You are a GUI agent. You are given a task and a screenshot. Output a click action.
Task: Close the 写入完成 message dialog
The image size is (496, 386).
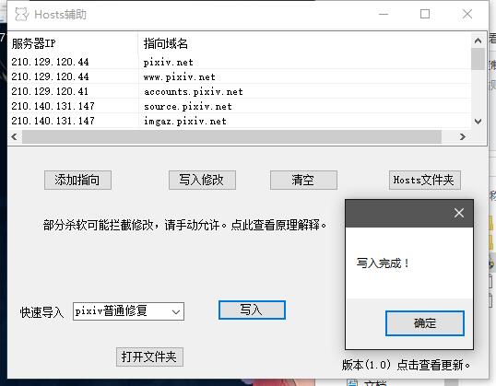point(459,213)
